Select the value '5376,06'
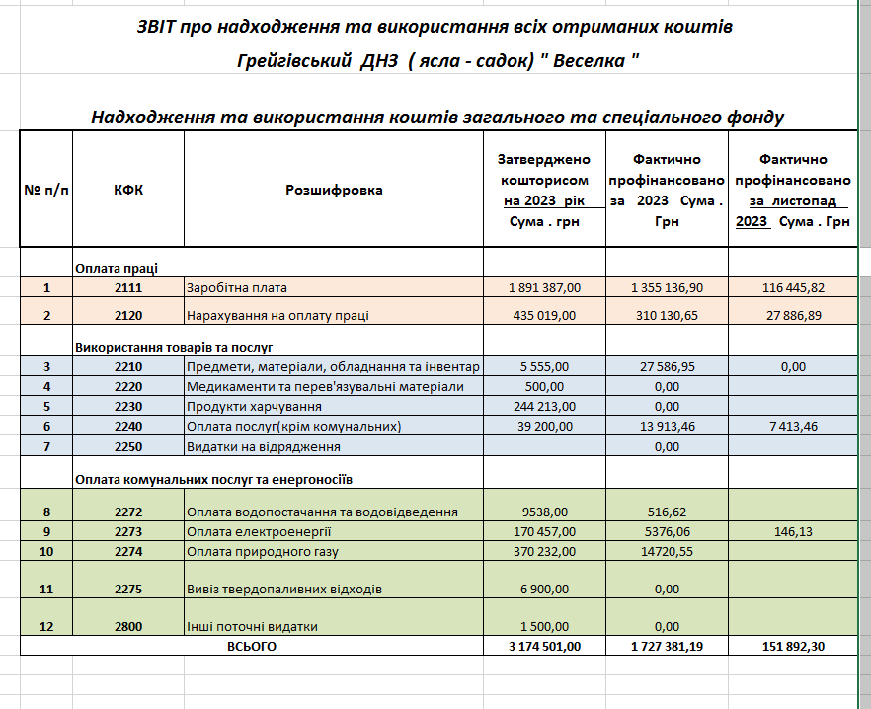This screenshot has height=709, width=871. [x=667, y=531]
